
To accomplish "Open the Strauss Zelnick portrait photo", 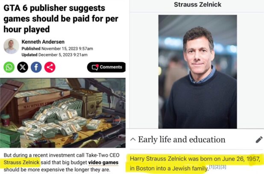I will pos(197,71).
